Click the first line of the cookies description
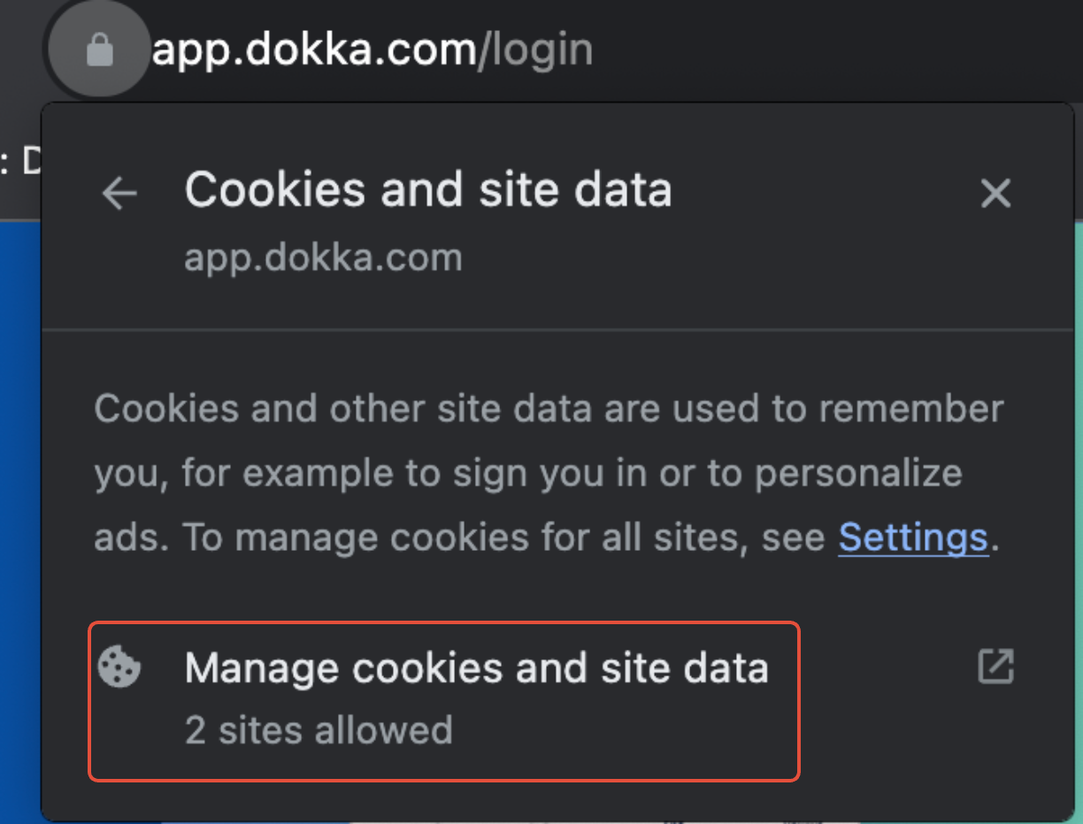The height and width of the screenshot is (824, 1083). (x=549, y=409)
